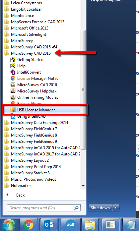Open the Shut down options arrow
Viewport: 139px width, 231px height.
(116, 208)
